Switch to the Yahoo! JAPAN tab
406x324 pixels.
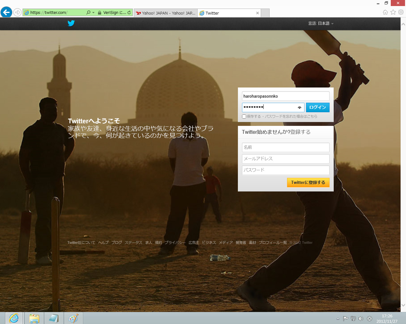pyautogui.click(x=166, y=13)
